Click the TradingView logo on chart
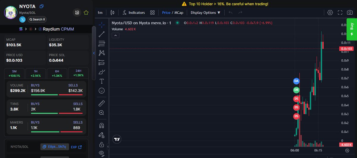The width and height of the screenshot is (357, 158). 117,139
